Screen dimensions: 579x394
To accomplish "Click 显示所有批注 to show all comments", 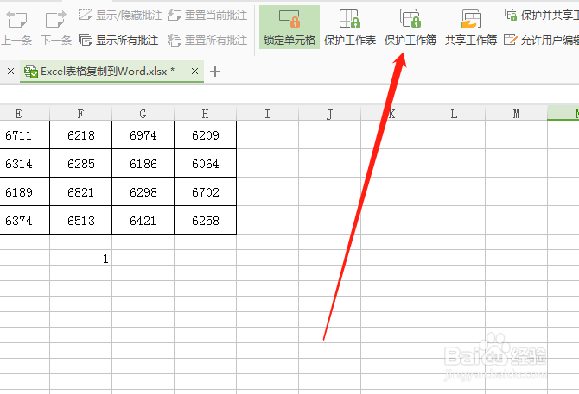I will [118, 41].
